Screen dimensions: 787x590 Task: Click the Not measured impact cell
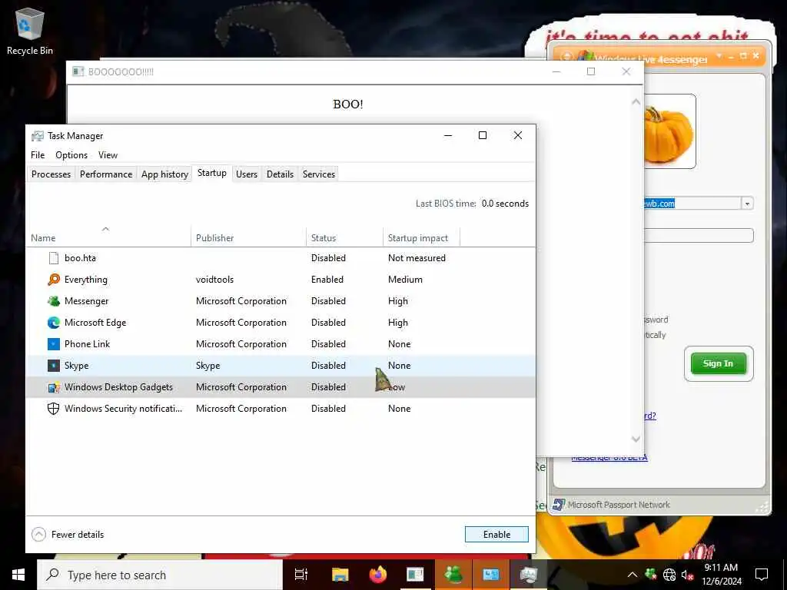point(417,258)
